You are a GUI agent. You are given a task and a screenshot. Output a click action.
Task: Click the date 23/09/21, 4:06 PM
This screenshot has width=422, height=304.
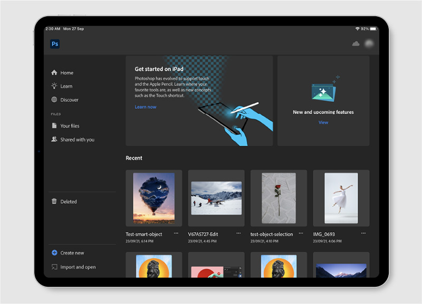327,241
